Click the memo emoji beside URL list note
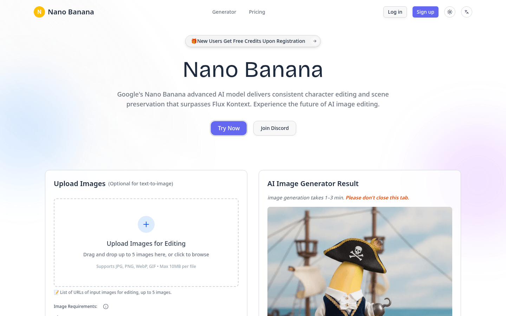The image size is (506, 316). click(56, 292)
